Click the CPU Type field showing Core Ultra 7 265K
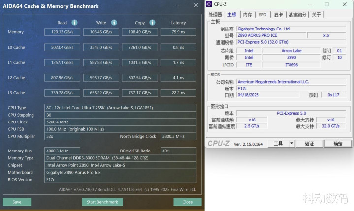 coord(120,108)
